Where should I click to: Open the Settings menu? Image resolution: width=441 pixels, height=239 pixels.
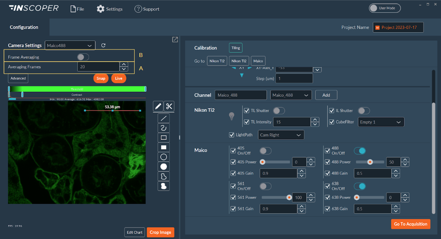tap(110, 9)
